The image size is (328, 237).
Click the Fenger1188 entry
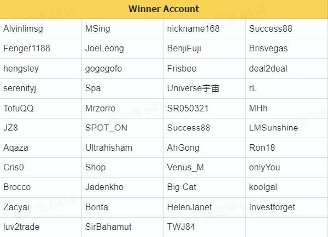[27, 48]
